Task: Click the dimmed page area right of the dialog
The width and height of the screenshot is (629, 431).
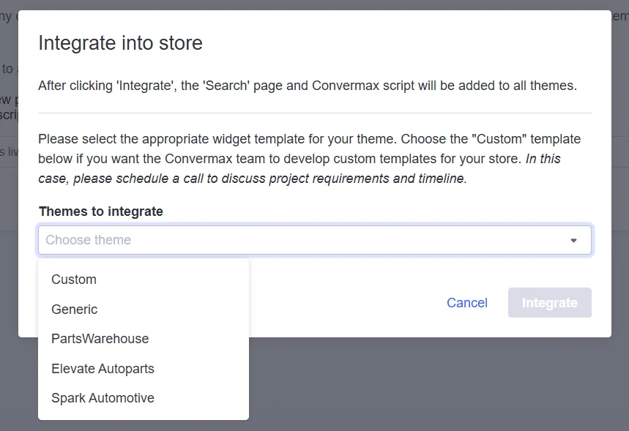Action: pyautogui.click(x=620, y=220)
